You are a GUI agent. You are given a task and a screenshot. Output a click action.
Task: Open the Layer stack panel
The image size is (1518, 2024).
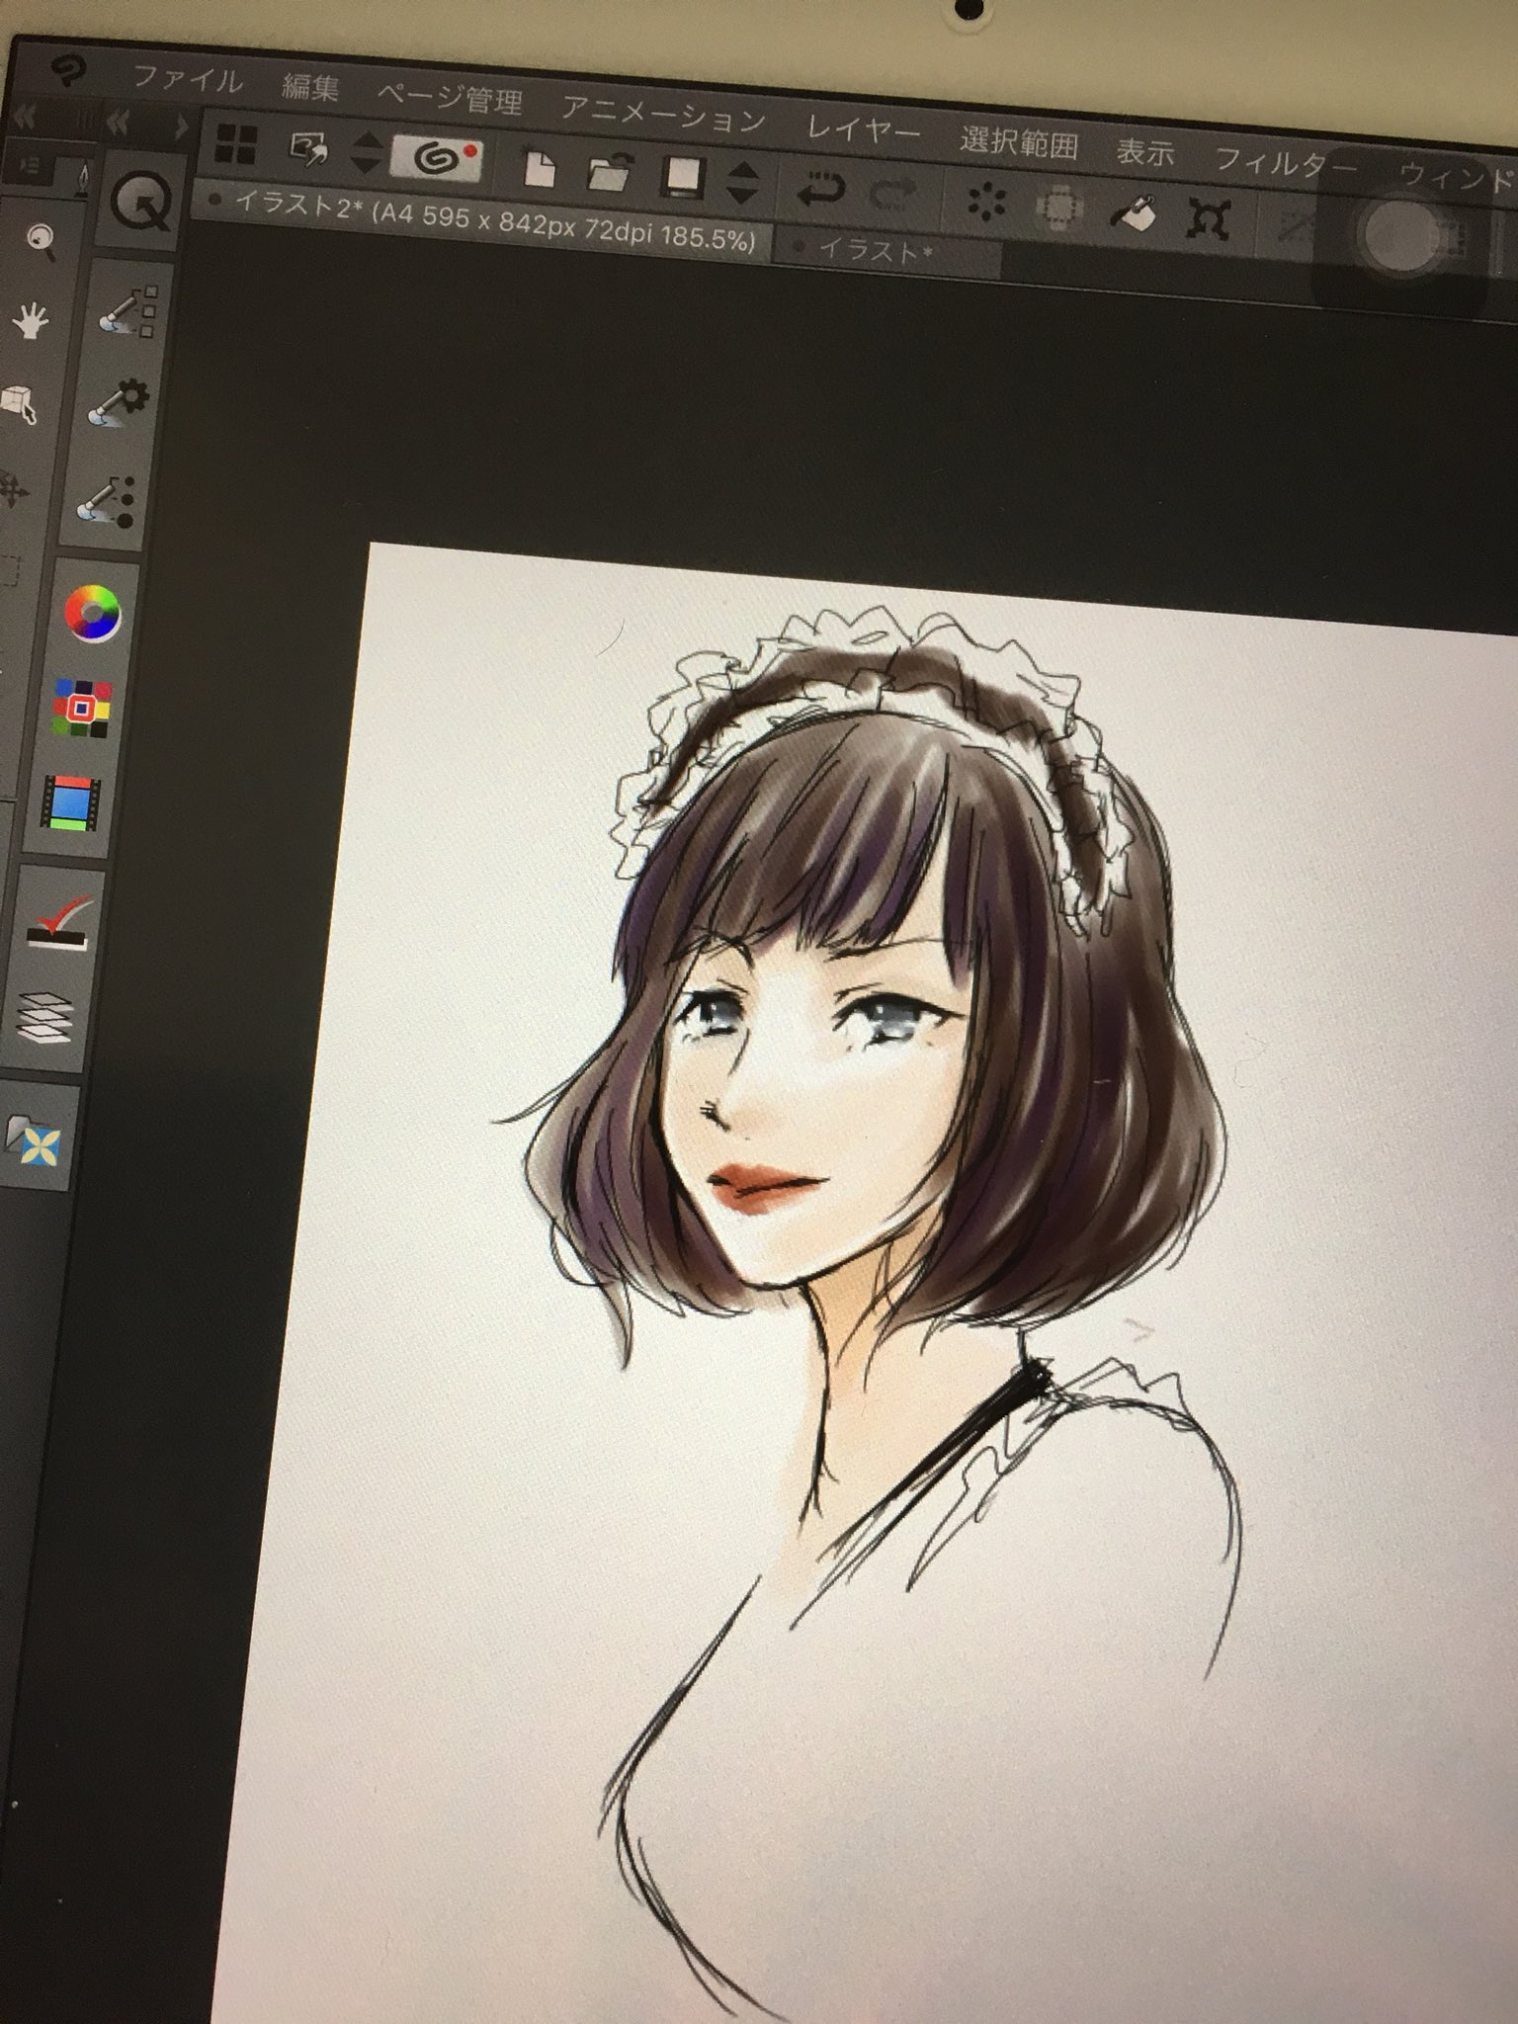46,1016
